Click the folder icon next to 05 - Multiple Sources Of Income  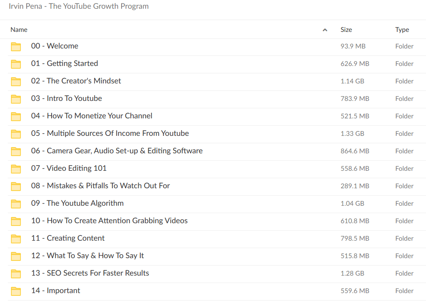pyautogui.click(x=16, y=133)
